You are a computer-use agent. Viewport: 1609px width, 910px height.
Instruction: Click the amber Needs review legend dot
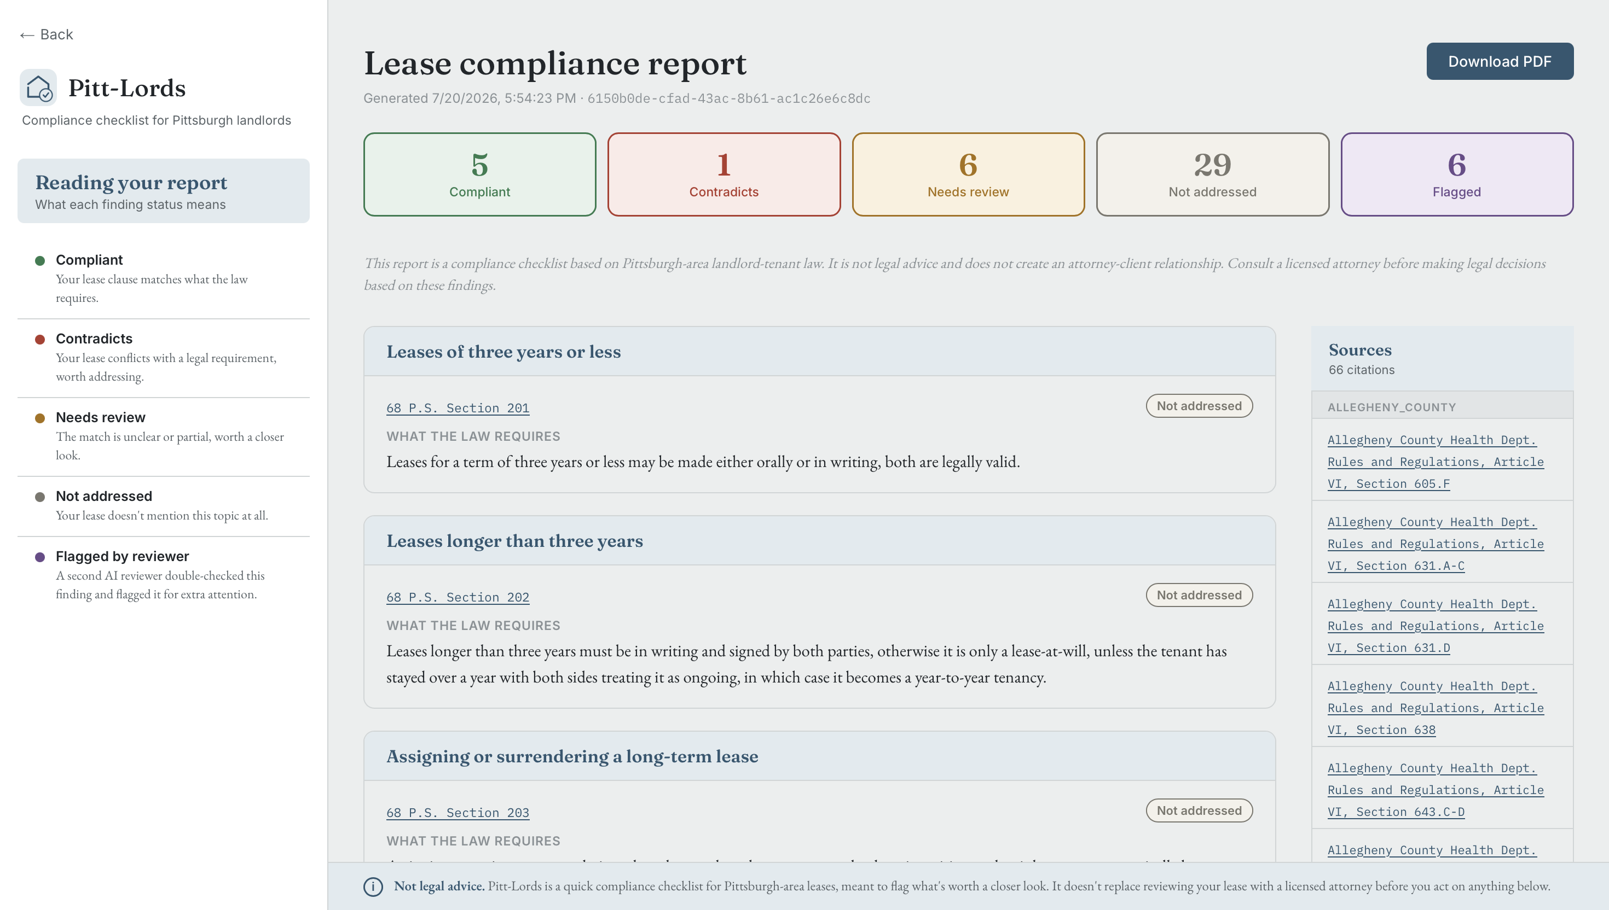point(40,418)
